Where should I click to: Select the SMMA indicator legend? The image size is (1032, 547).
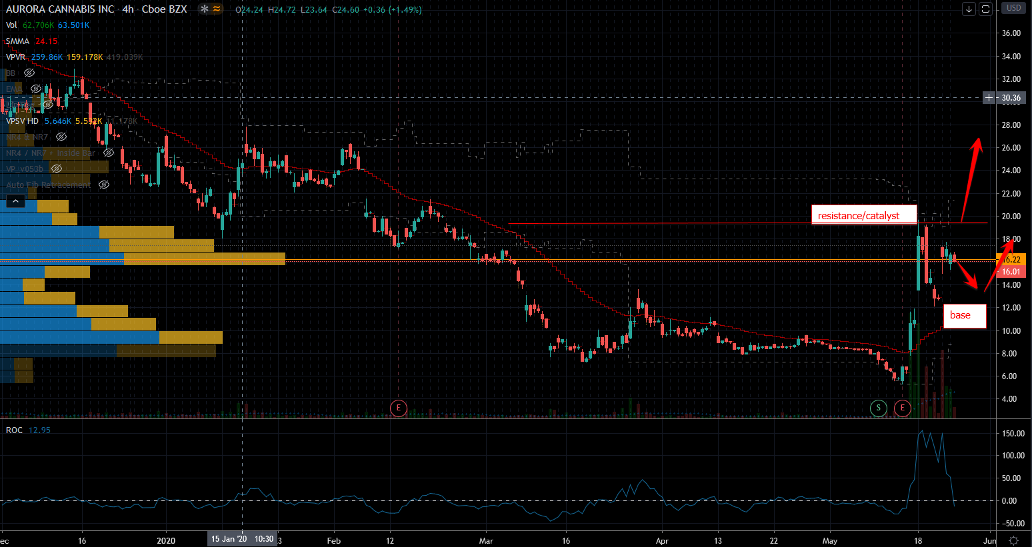point(18,41)
